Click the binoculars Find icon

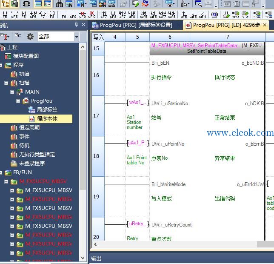coord(60,3)
